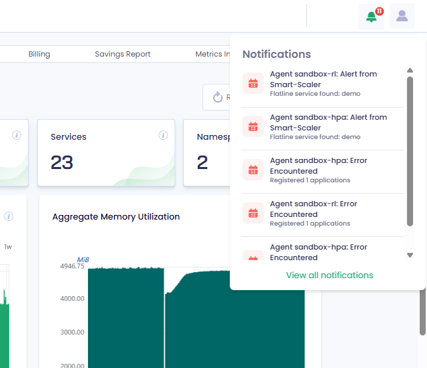Viewport: 427px width, 368px height.
Task: Click the green notifications bell icon
Action: [x=371, y=17]
